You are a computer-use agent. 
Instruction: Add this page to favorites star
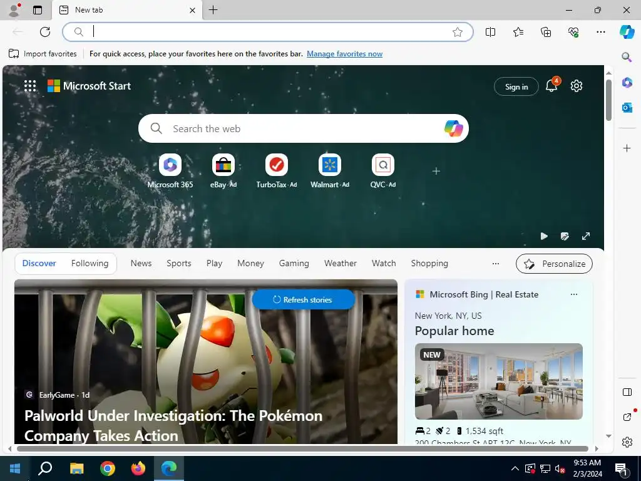tap(458, 32)
